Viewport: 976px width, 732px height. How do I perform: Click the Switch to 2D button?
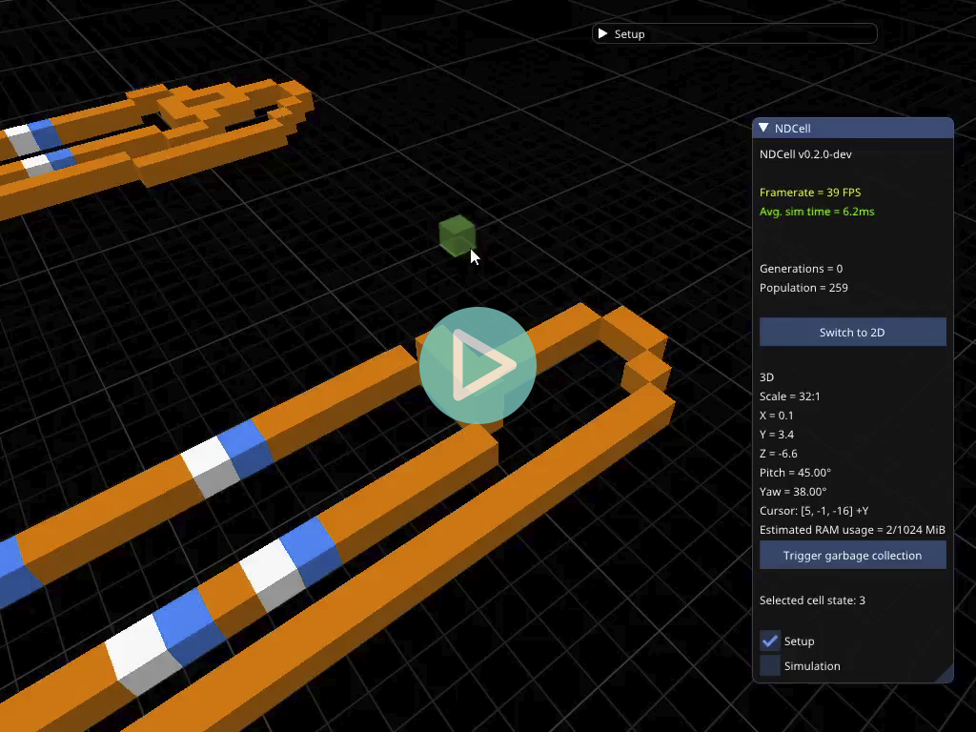852,333
